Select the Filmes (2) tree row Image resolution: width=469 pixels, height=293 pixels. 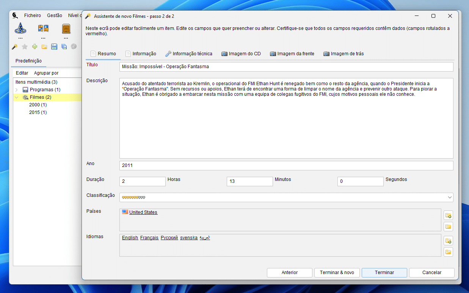pos(48,97)
